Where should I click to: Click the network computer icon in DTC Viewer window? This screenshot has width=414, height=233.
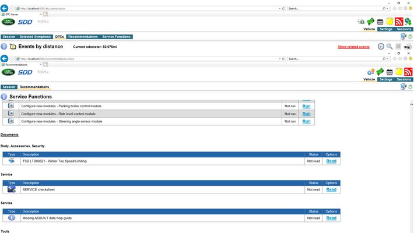403,36
